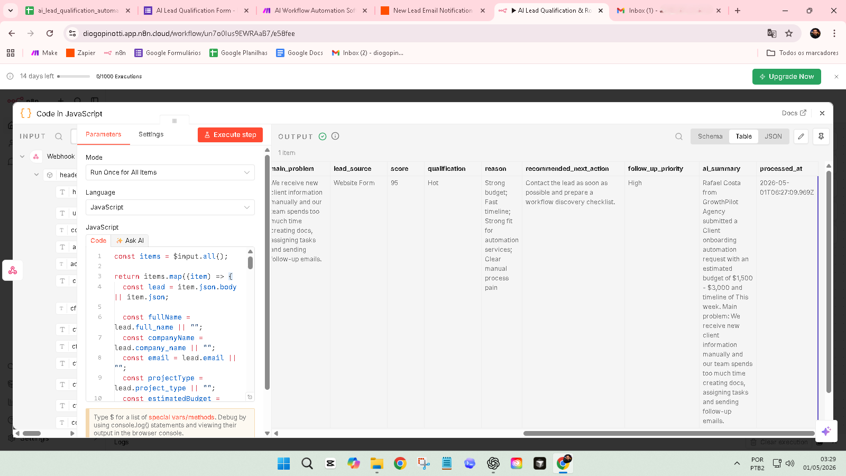
Task: Open the Language dropdown JavaScript
Action: point(170,207)
